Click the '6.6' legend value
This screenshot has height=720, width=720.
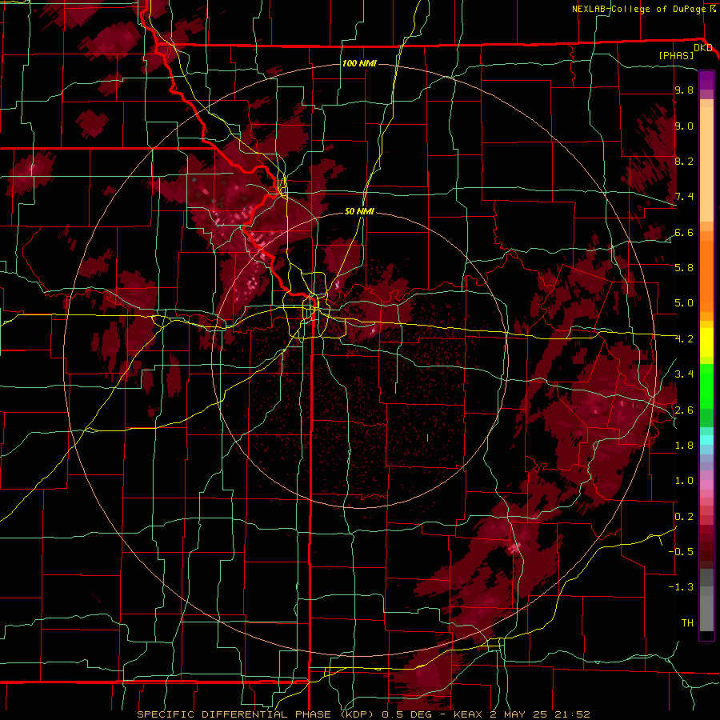(684, 232)
